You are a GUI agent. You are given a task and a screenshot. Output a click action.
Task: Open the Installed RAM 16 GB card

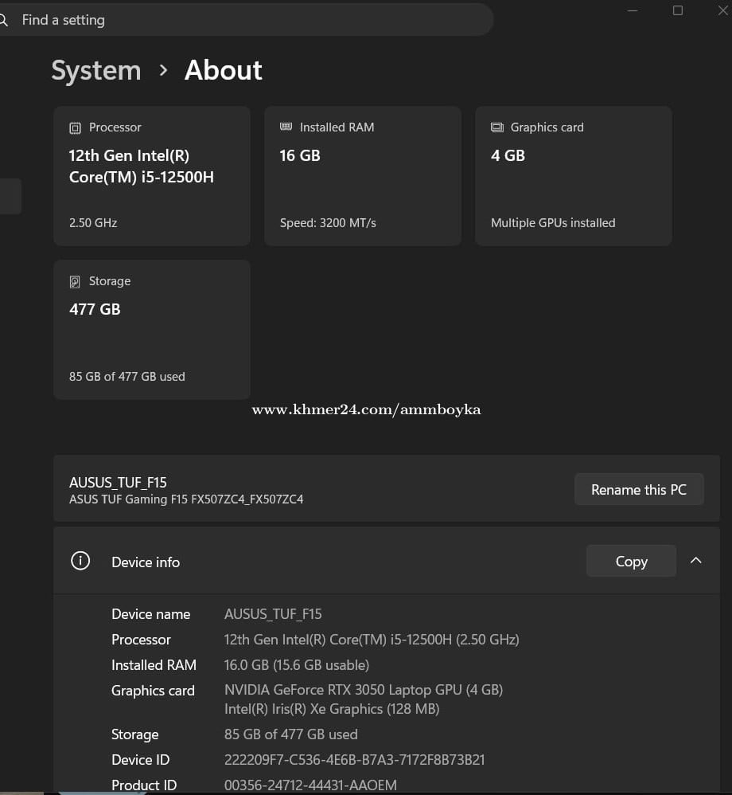coord(363,176)
